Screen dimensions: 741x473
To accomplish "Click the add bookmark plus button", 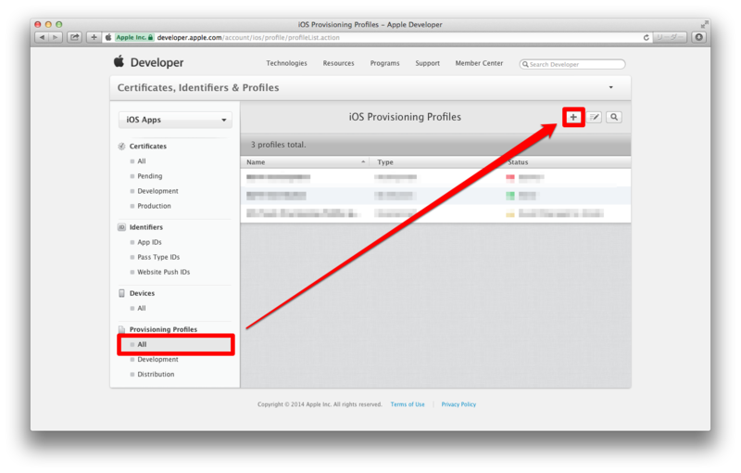I will (94, 37).
